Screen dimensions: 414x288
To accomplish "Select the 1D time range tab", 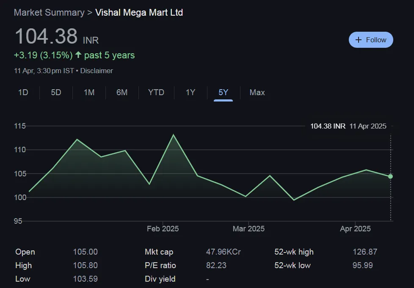I will click(x=23, y=92).
